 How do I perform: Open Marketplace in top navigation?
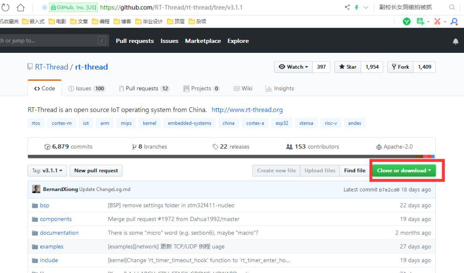[x=203, y=41]
